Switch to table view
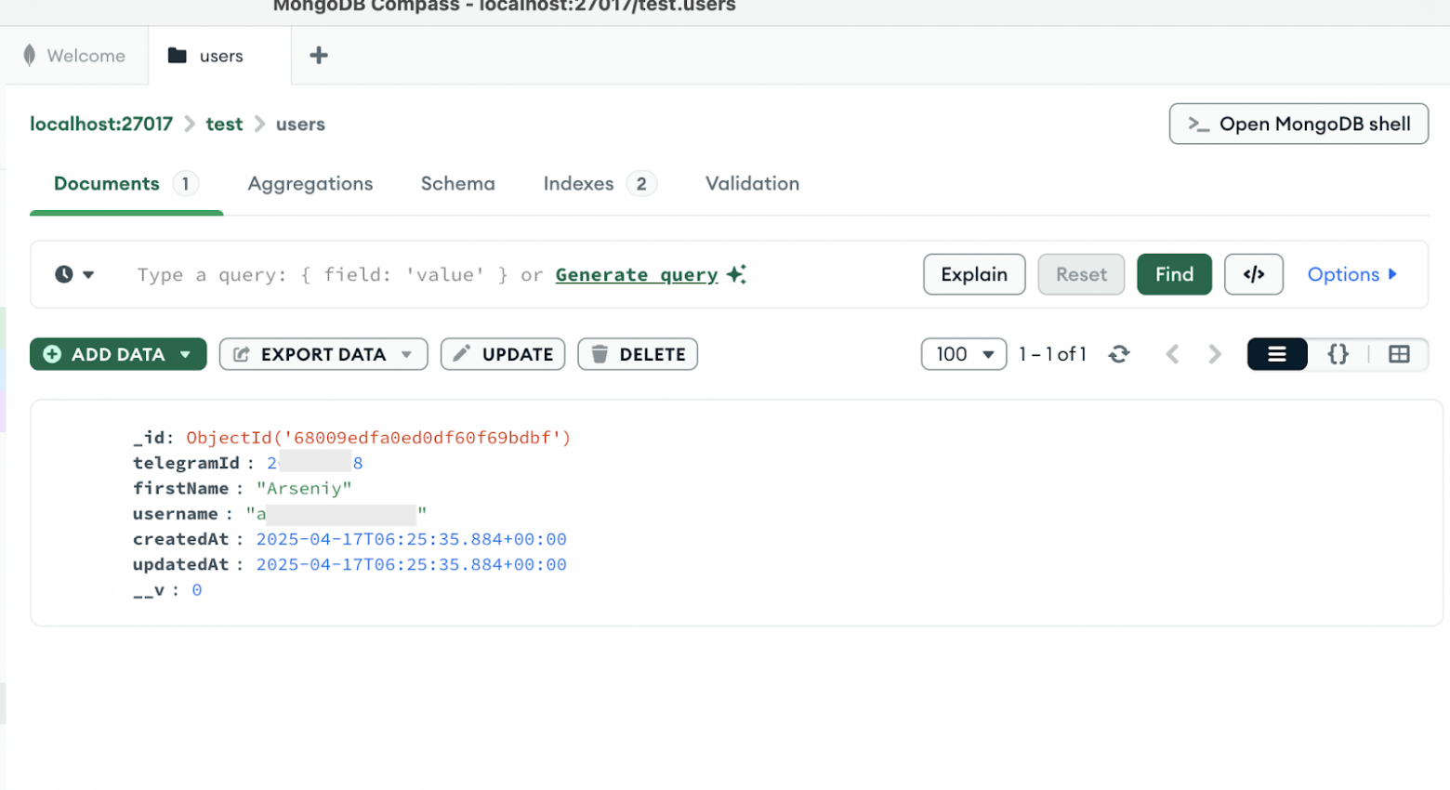The width and height of the screenshot is (1450, 790). pos(1399,354)
